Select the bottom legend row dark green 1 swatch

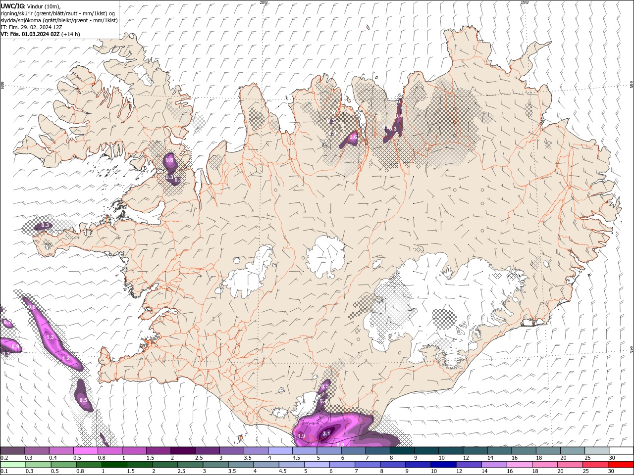click(114, 465)
